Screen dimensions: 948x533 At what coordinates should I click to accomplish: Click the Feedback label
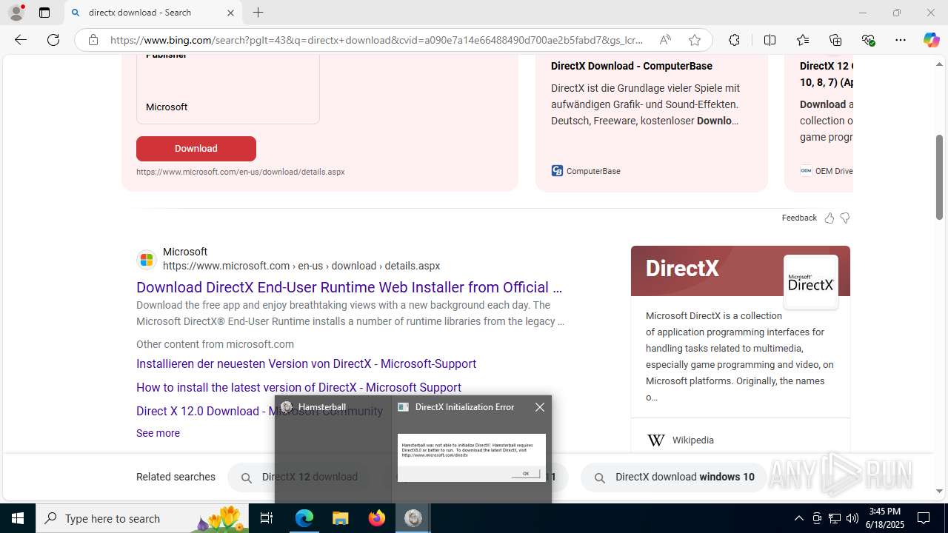[799, 218]
